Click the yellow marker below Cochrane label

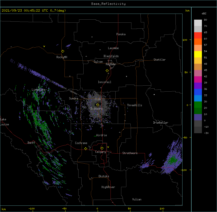pos(86,149)
